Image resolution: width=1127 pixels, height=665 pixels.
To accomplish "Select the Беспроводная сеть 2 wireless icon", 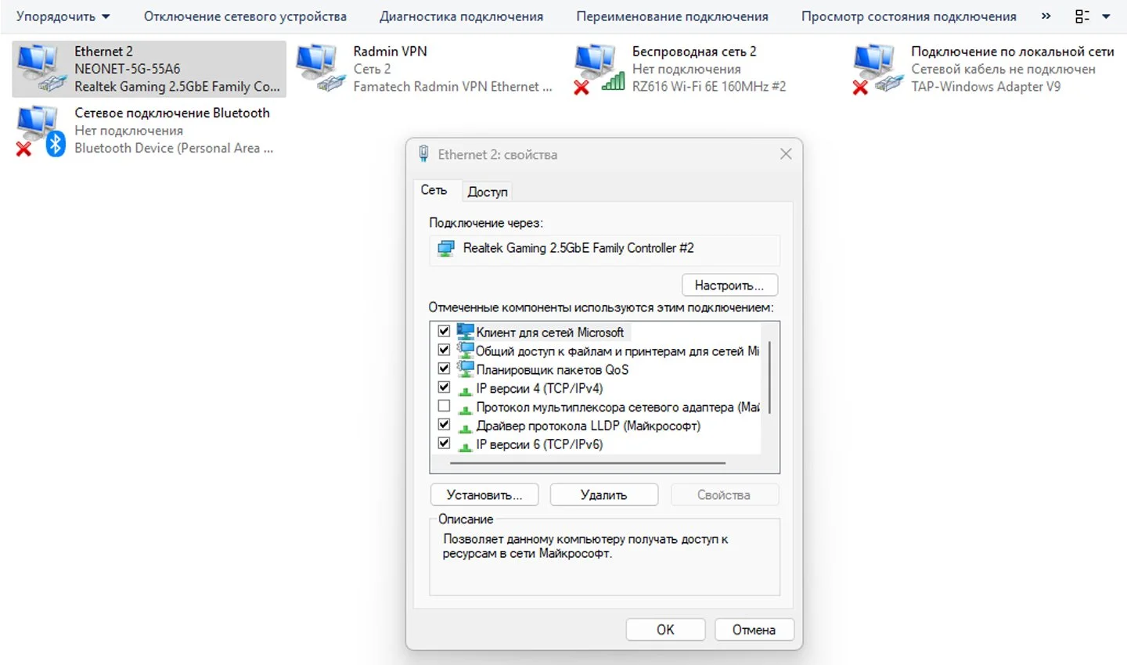I will pos(599,69).
